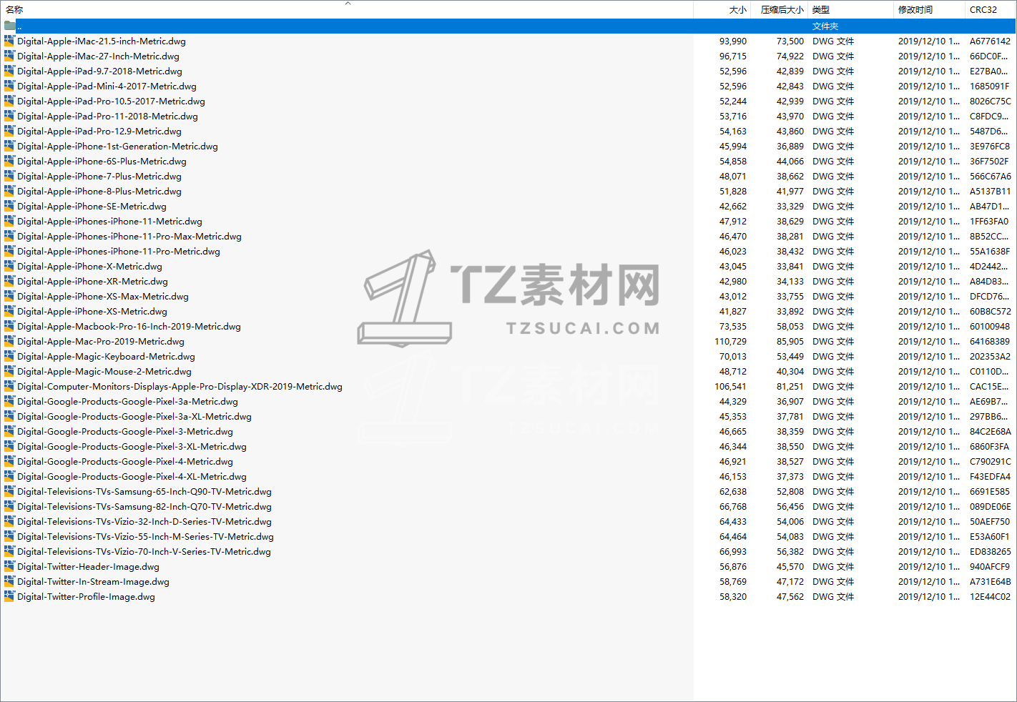
Task: Select file Digital-Apple-iPhone-XS-Metric.dwg
Action: [x=92, y=312]
